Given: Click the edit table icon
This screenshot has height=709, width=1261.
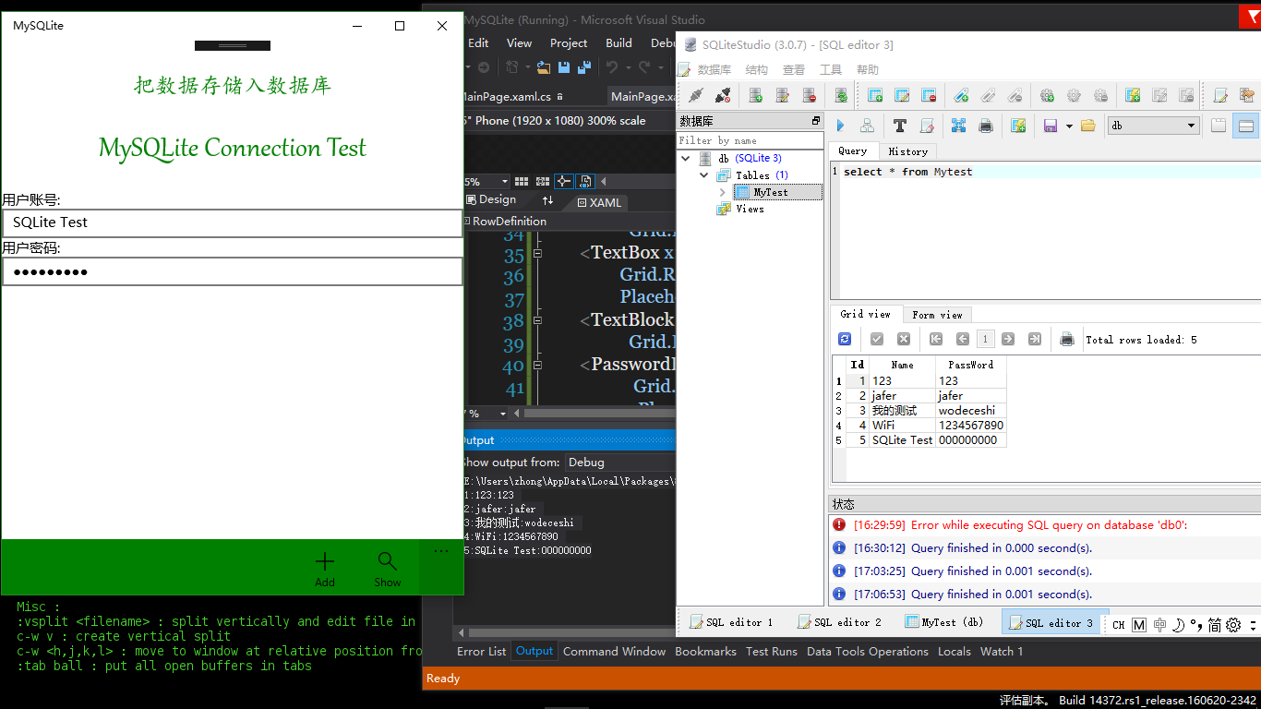Looking at the screenshot, I should pos(902,95).
